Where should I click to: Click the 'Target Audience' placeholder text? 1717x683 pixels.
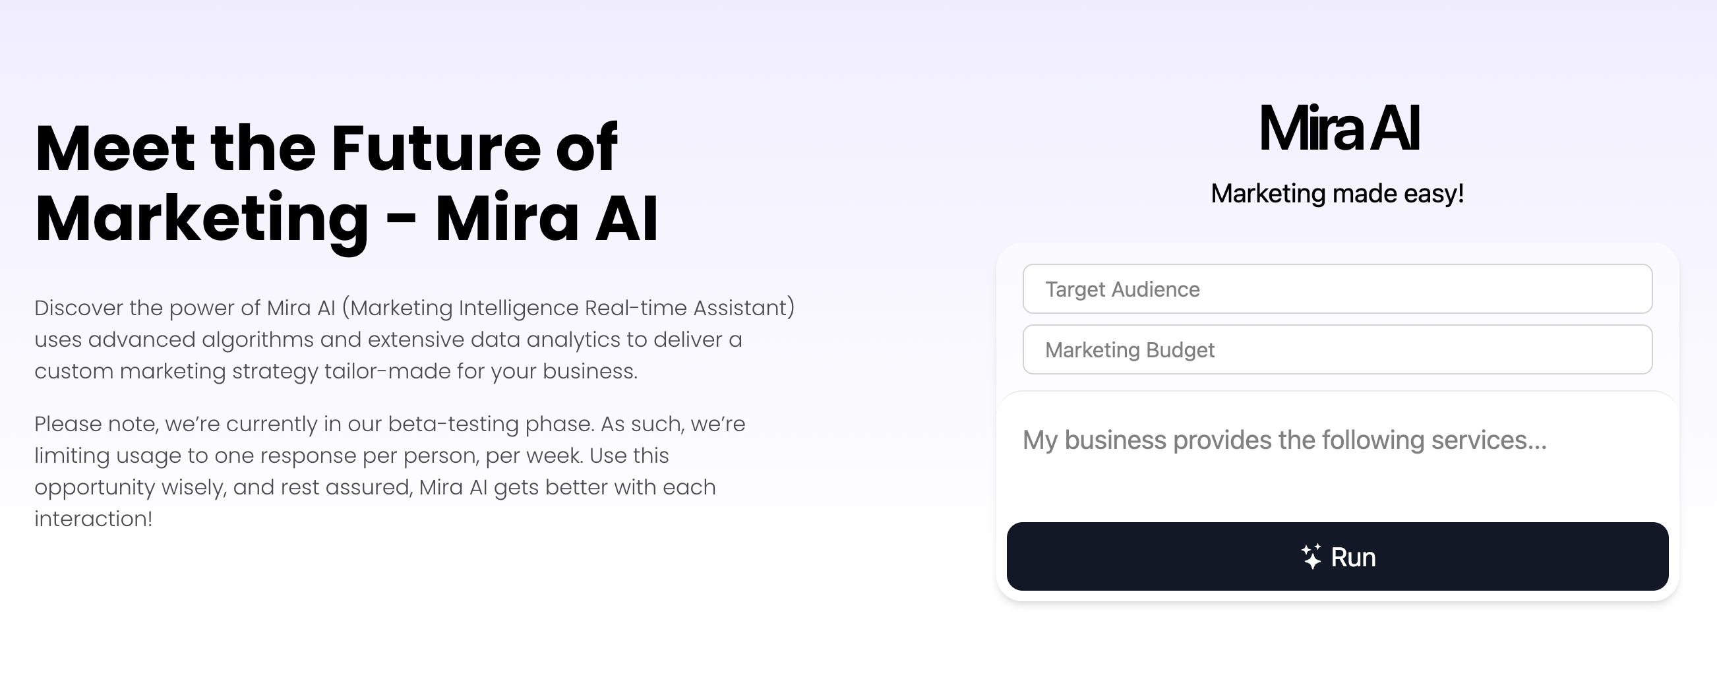coord(1122,289)
